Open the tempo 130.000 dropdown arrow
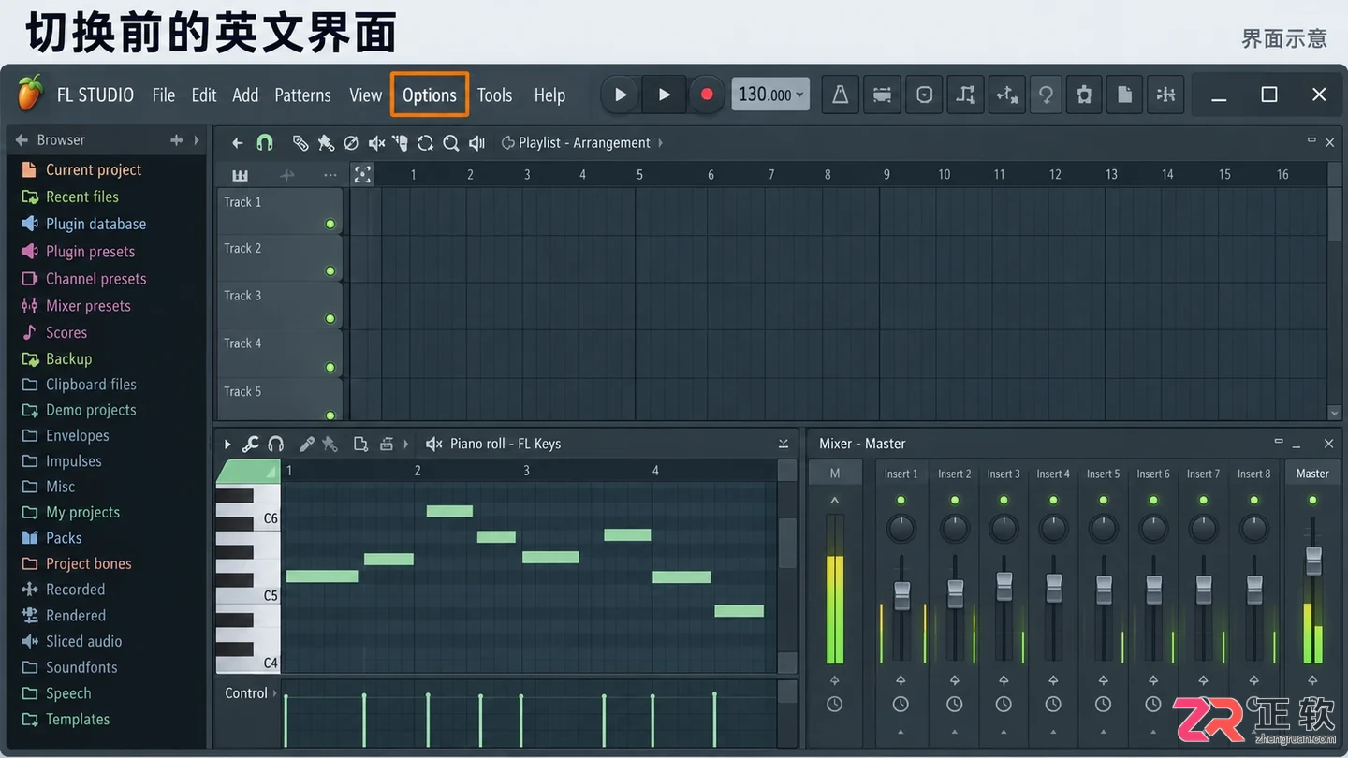 [x=799, y=95]
